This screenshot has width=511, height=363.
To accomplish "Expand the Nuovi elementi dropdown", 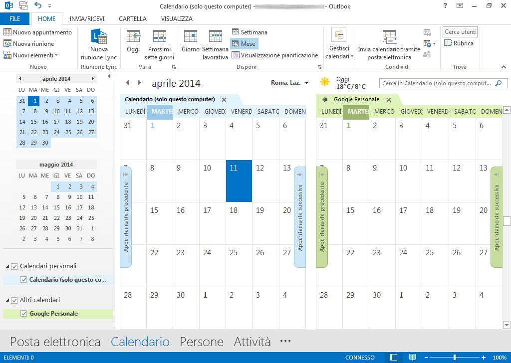I will point(31,55).
